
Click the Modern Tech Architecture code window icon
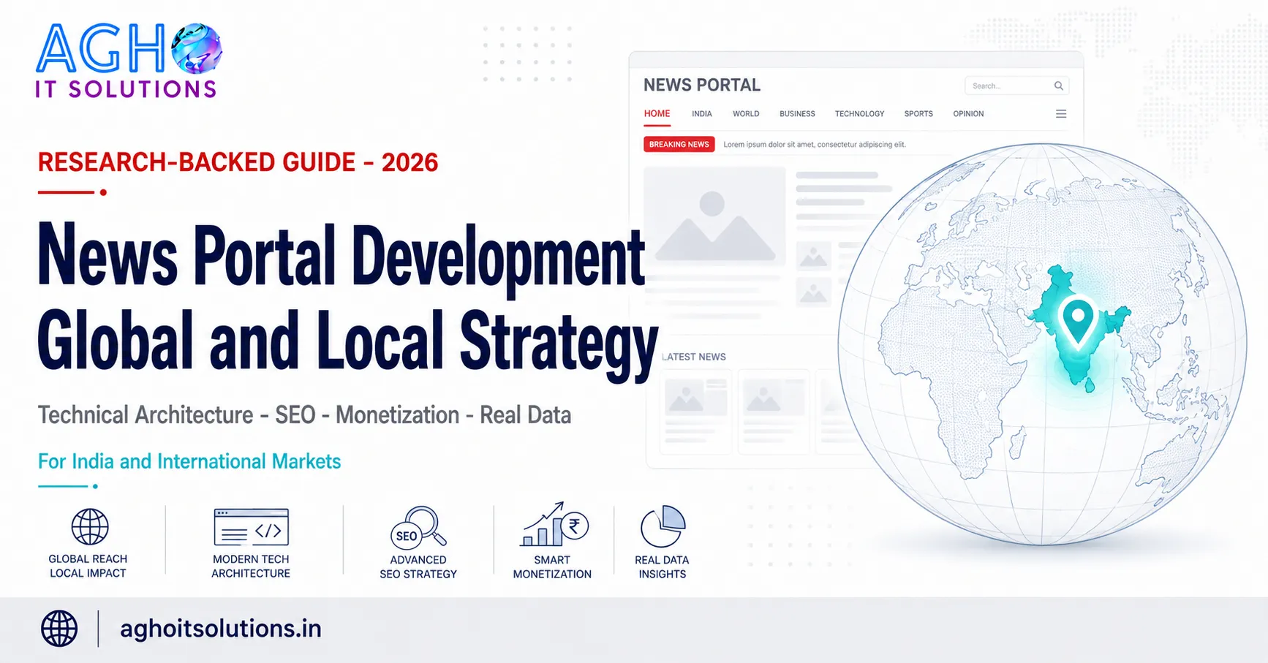click(251, 527)
